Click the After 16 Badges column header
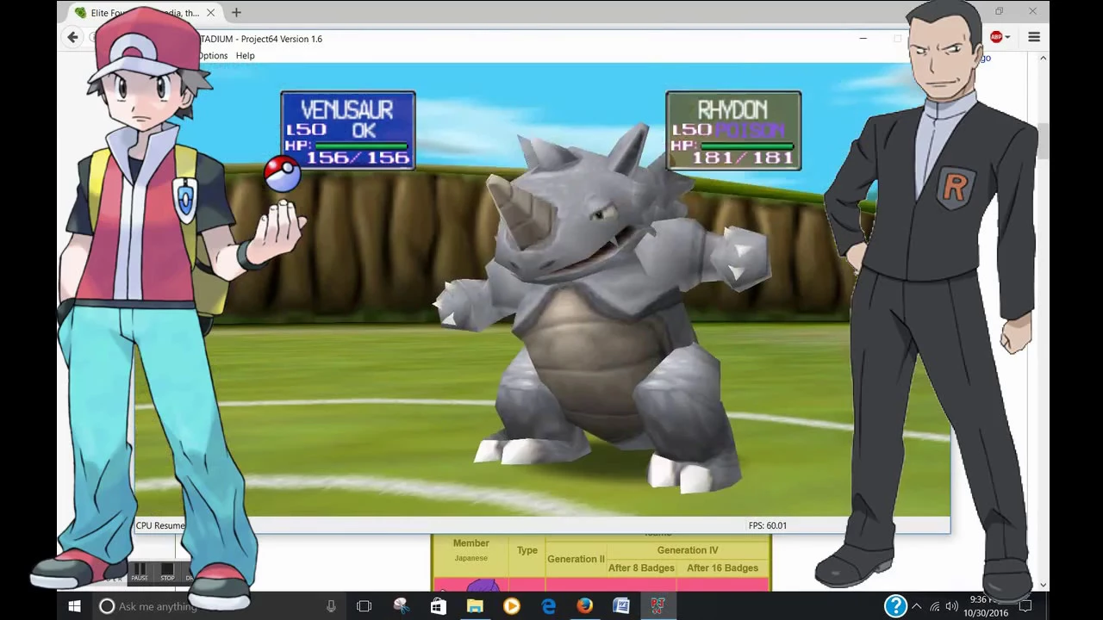1103x620 pixels. pyautogui.click(x=722, y=568)
